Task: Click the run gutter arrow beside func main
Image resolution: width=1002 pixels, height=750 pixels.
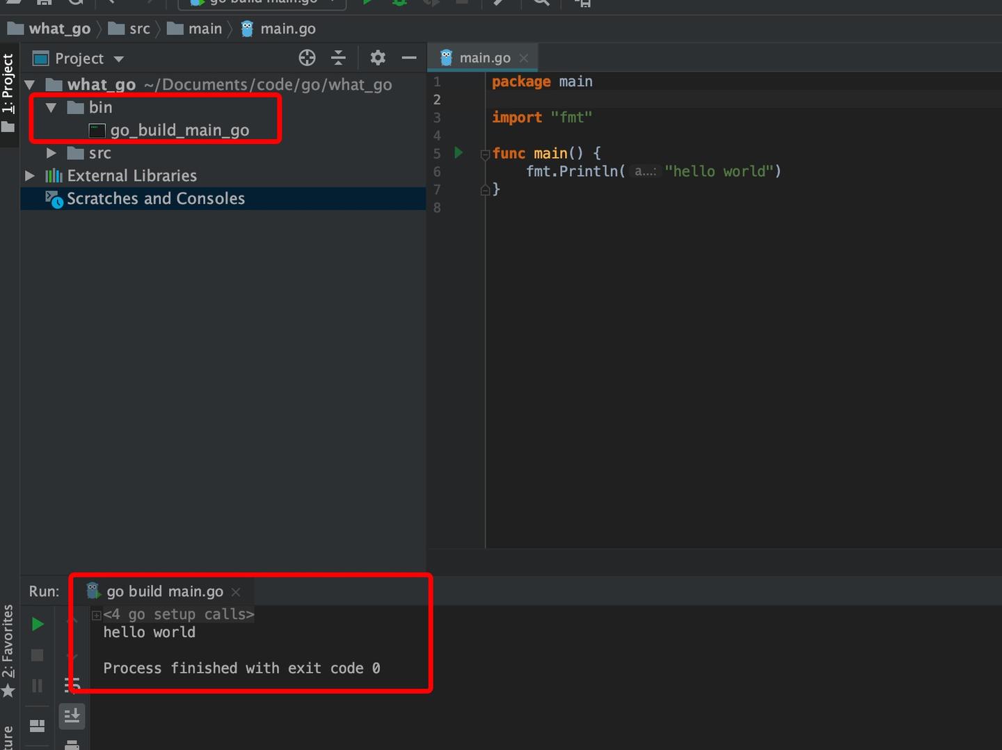Action: tap(459, 152)
